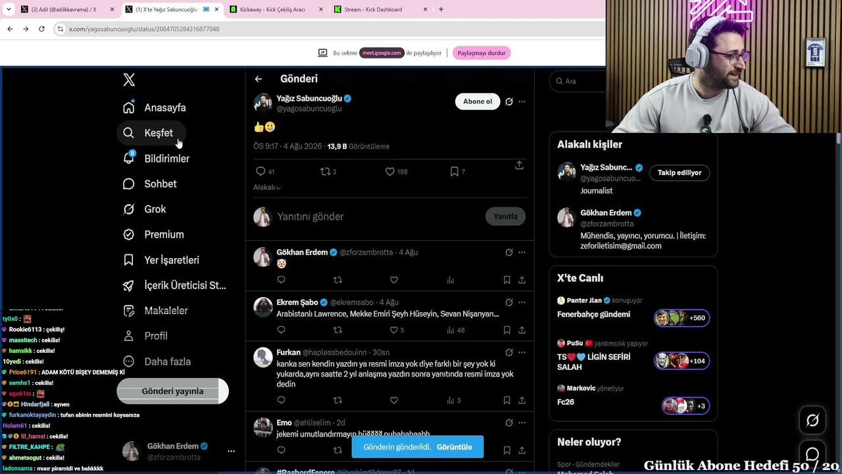Open Grok actions on Gökhan Erdem's reply
The height and width of the screenshot is (474, 842).
pos(509,252)
